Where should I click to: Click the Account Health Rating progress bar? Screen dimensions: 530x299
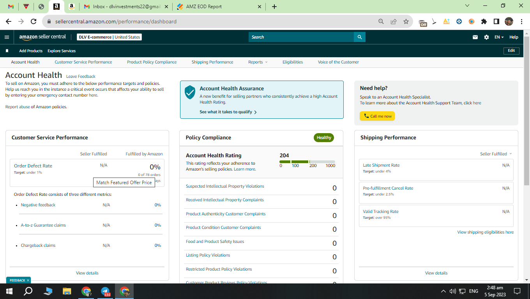(307, 162)
